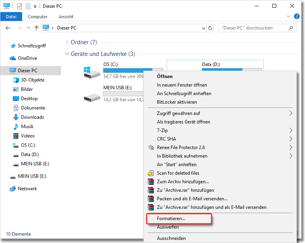Open recent locations dropdown arrow
Viewport: 305px width, 243px height.
pos(29,28)
